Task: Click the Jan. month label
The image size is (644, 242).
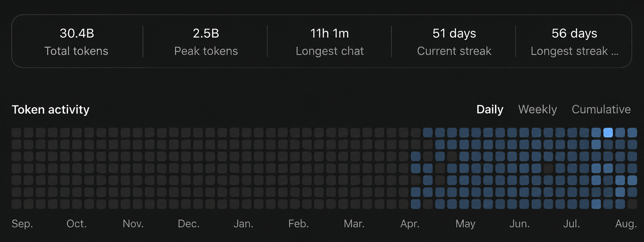Action: pos(243,224)
